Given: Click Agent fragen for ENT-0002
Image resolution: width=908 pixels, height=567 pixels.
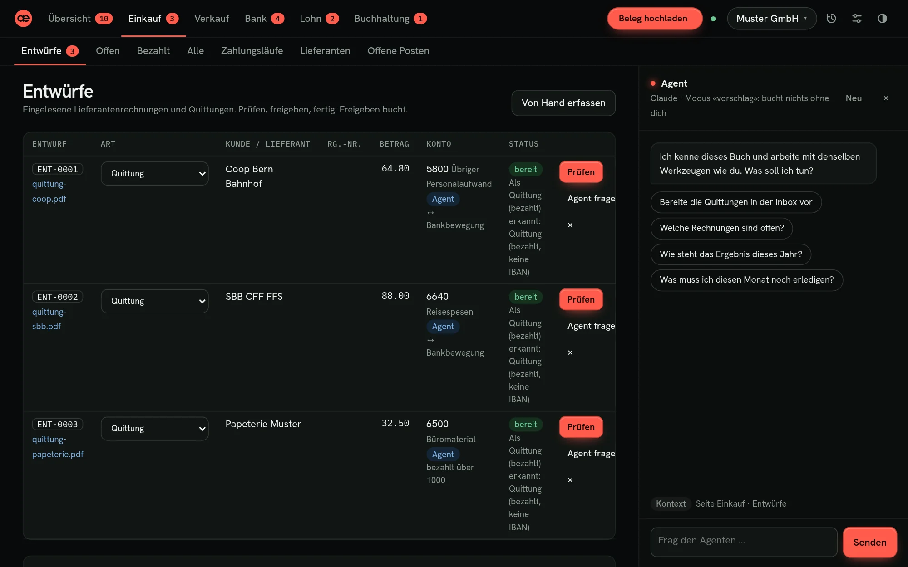Looking at the screenshot, I should tap(591, 326).
